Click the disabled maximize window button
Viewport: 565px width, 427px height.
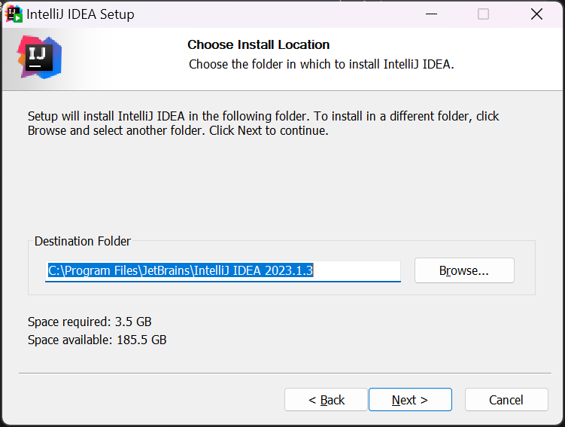point(483,14)
